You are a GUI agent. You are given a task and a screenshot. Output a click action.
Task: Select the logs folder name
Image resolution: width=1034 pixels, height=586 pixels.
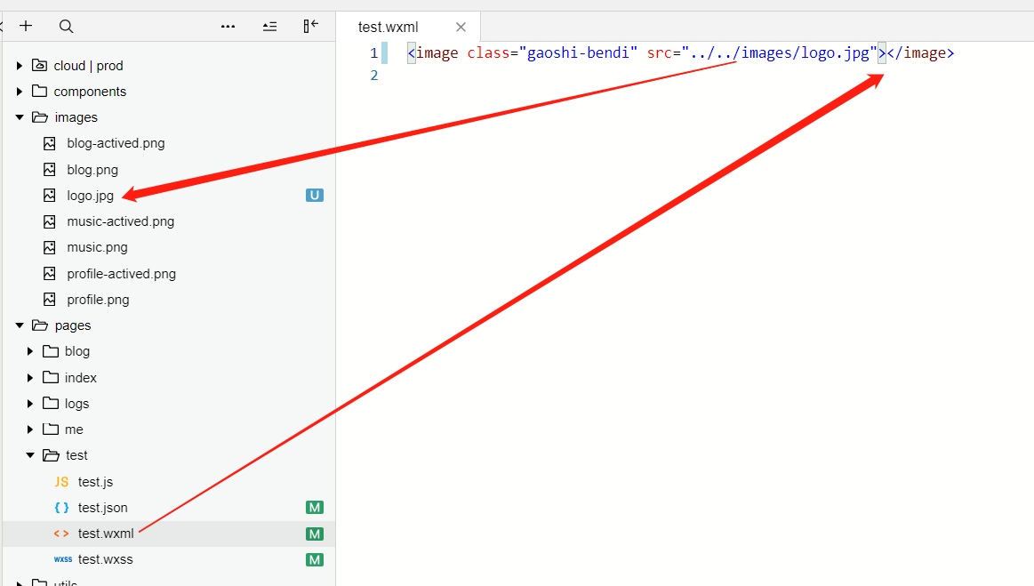76,403
